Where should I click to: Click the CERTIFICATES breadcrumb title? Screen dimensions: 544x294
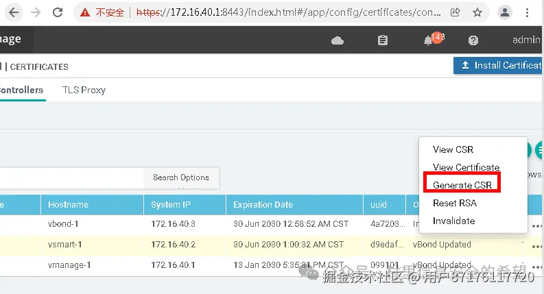39,67
